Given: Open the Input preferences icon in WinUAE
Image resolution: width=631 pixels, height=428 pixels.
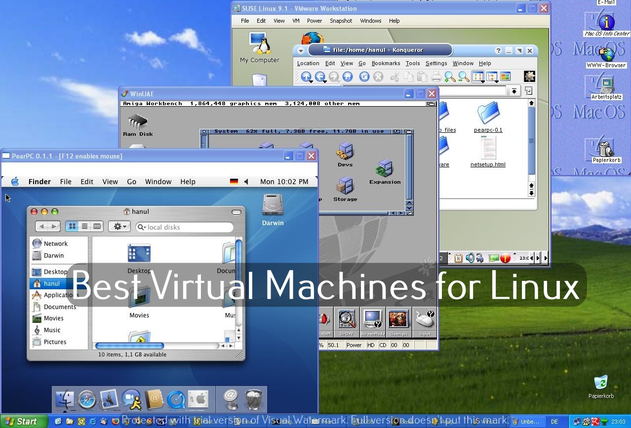Looking at the screenshot, I should point(425,322).
